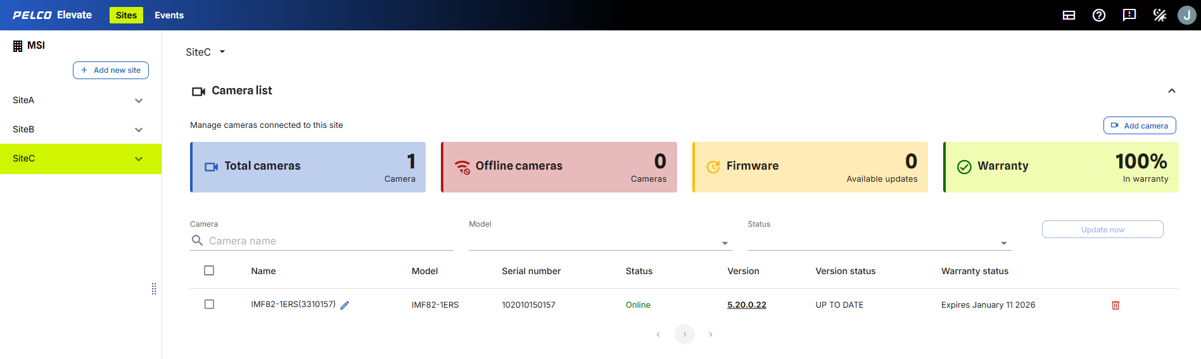Click the Add camera button

pos(1139,125)
